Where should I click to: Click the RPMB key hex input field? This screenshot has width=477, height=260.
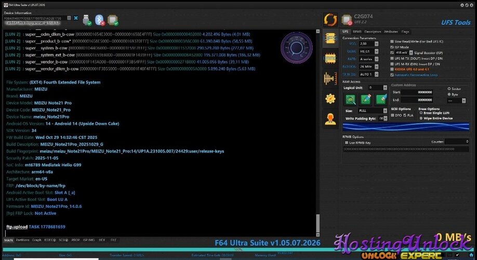[x=406, y=149]
